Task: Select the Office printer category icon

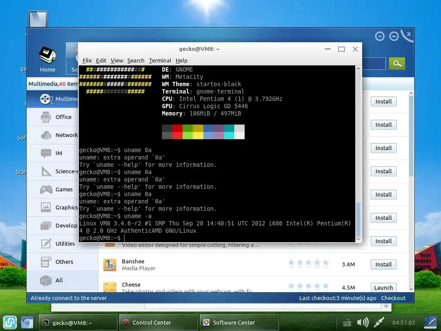Action: click(46, 117)
